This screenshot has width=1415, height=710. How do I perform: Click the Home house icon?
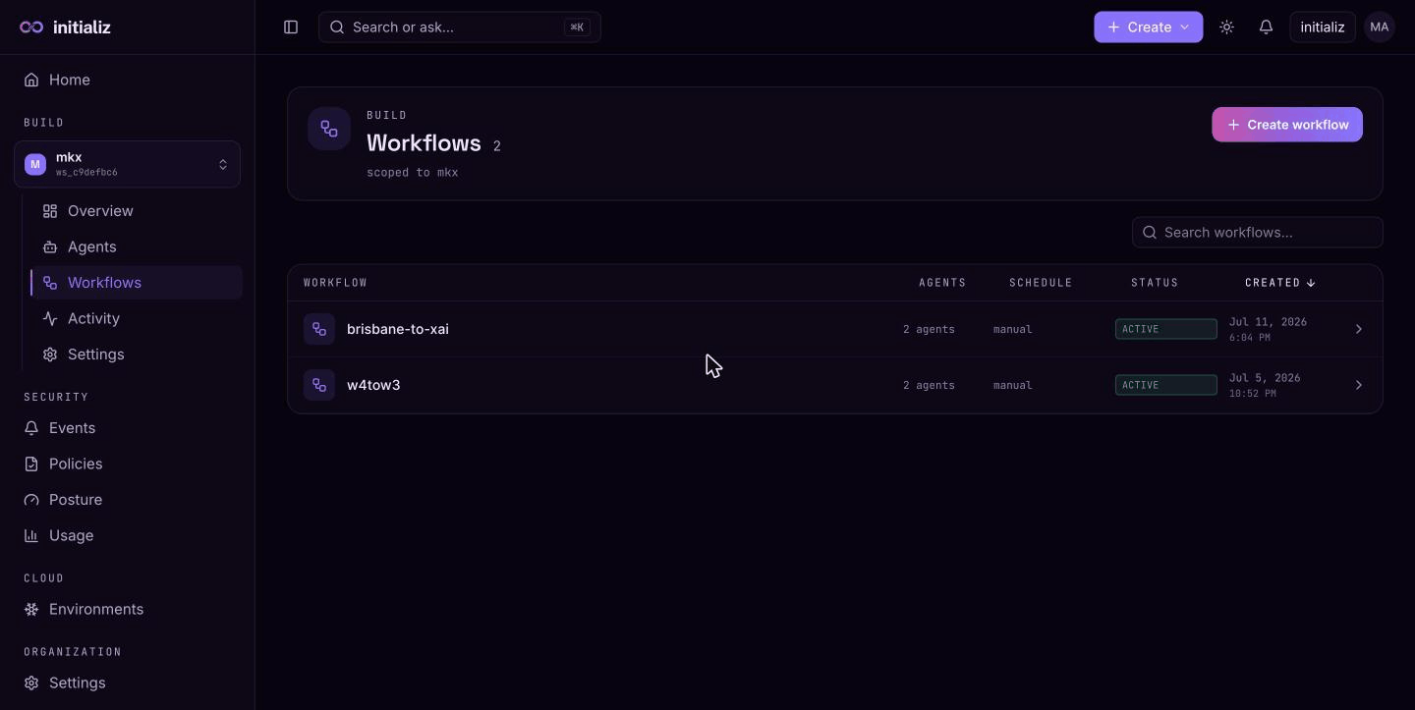click(31, 80)
